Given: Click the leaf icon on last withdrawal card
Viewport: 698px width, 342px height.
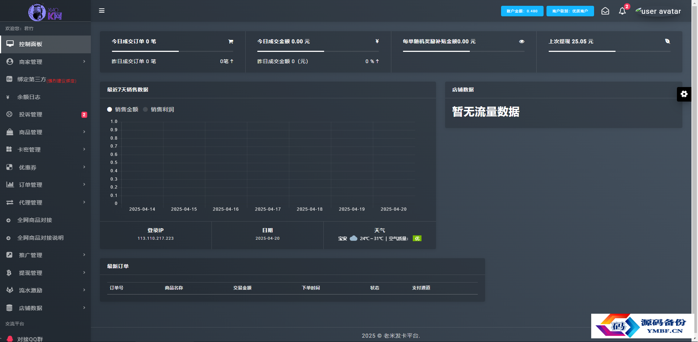Looking at the screenshot, I should [x=667, y=41].
